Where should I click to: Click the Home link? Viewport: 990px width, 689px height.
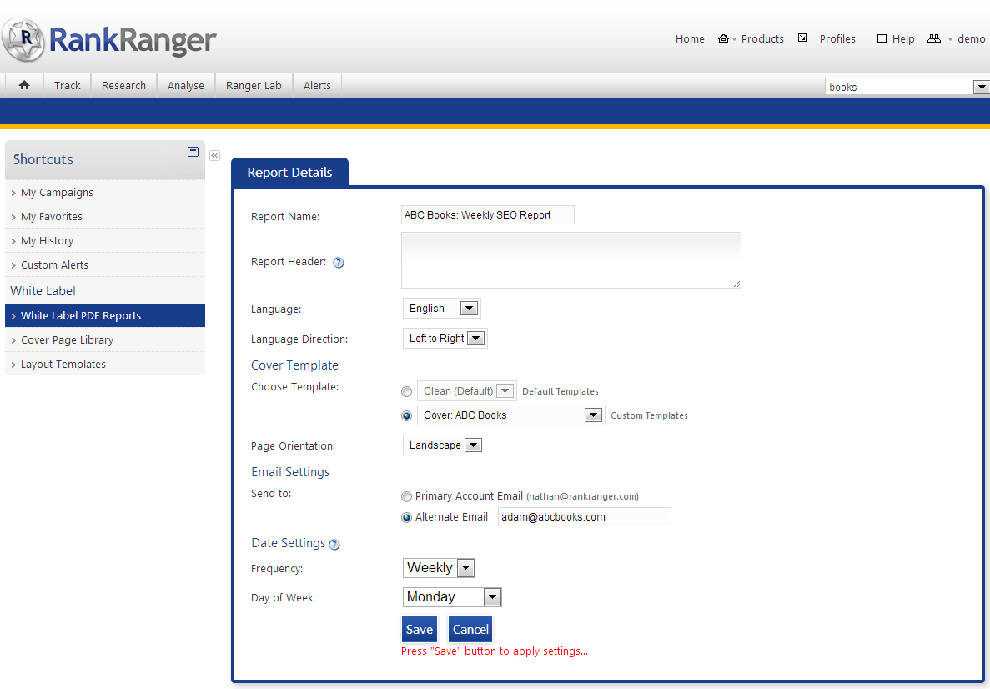tap(690, 38)
